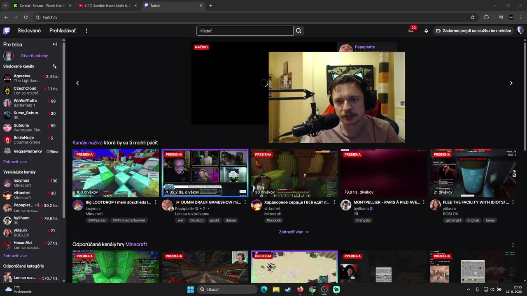Open options for MONTPELLIER - PARIS stream card

point(424,202)
